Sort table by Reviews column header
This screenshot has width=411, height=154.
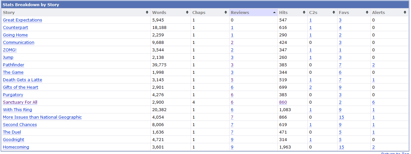point(253,12)
